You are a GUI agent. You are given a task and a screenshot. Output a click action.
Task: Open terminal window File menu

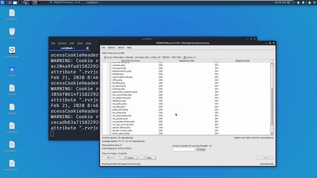coord(53,44)
